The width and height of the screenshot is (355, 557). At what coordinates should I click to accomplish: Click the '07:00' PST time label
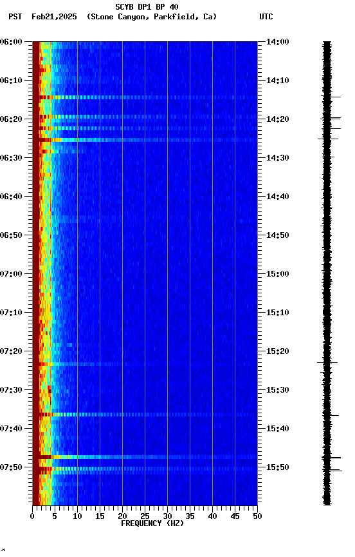pyautogui.click(x=11, y=274)
